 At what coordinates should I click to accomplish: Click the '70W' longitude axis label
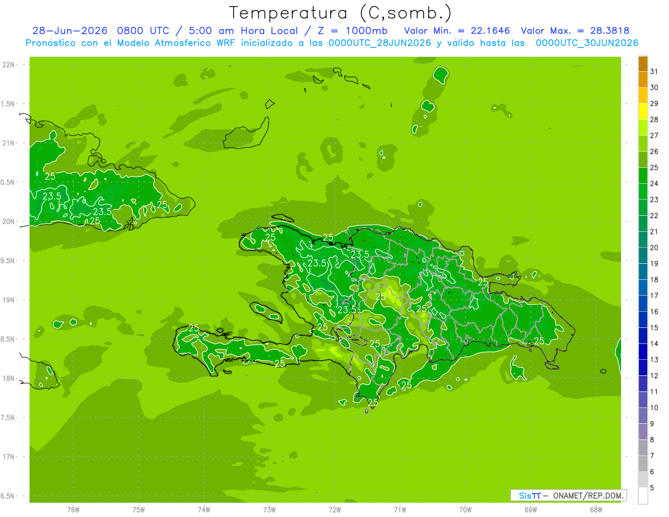[466, 509]
